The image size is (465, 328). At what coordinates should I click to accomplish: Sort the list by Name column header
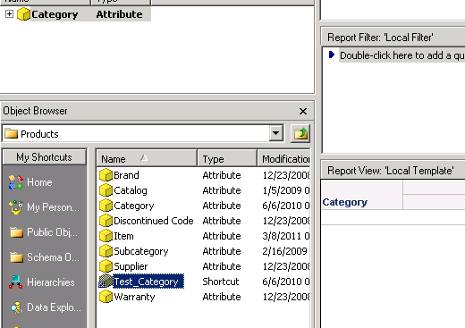tap(147, 158)
